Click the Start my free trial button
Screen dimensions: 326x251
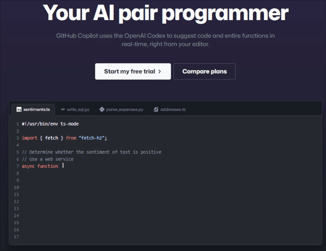coord(133,71)
